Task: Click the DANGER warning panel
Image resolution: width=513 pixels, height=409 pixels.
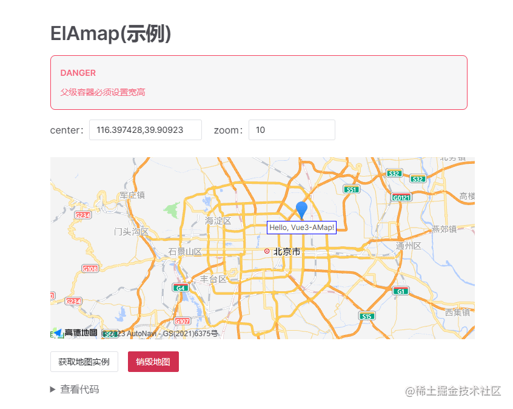Action: tap(259, 82)
